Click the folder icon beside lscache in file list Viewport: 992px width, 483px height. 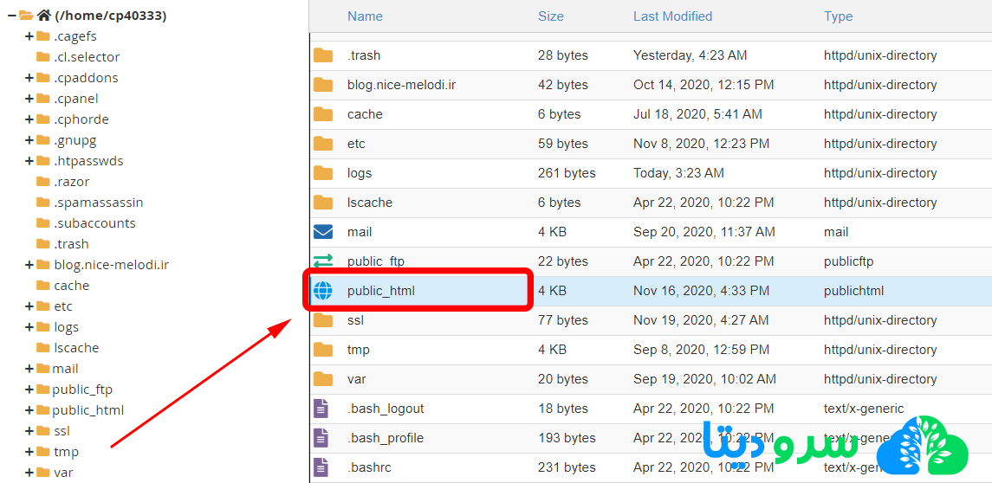pyautogui.click(x=323, y=203)
